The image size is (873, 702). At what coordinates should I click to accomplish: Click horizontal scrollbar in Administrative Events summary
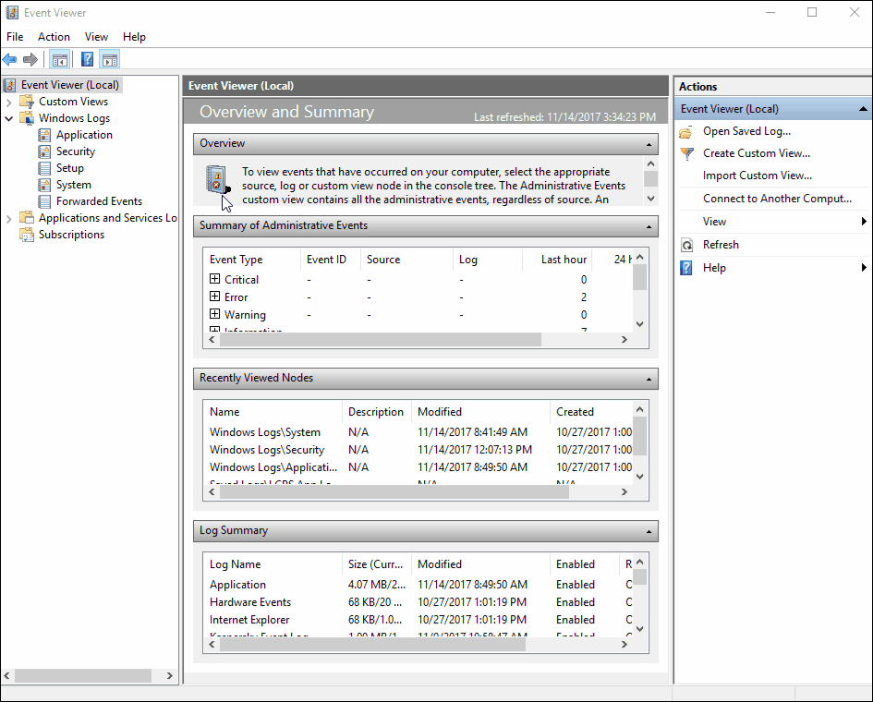pyautogui.click(x=379, y=340)
